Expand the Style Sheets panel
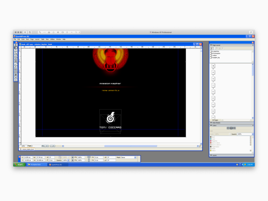The width and height of the screenshot is (268, 201). [211, 123]
